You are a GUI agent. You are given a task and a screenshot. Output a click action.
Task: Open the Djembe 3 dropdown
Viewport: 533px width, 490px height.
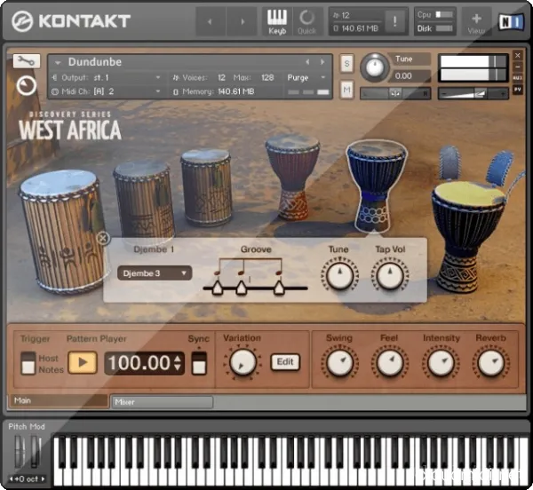click(155, 273)
